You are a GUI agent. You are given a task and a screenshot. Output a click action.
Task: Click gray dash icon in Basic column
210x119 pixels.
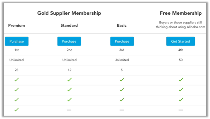pos(122,110)
